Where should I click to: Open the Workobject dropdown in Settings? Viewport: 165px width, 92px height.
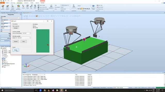pos(65,7)
